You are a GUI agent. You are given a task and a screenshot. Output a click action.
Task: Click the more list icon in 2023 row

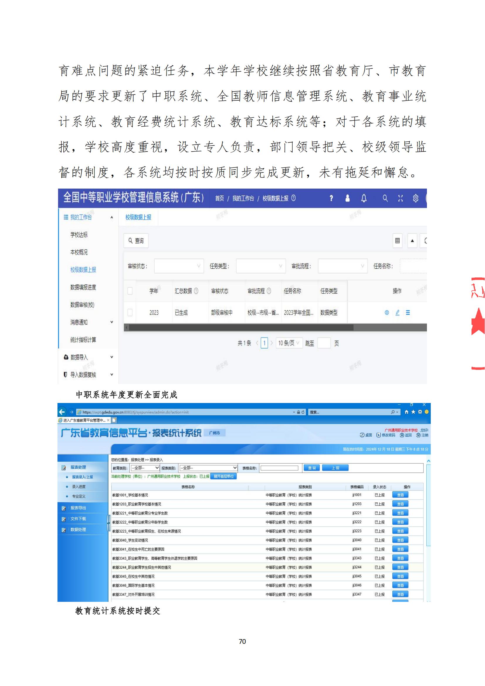(x=408, y=313)
